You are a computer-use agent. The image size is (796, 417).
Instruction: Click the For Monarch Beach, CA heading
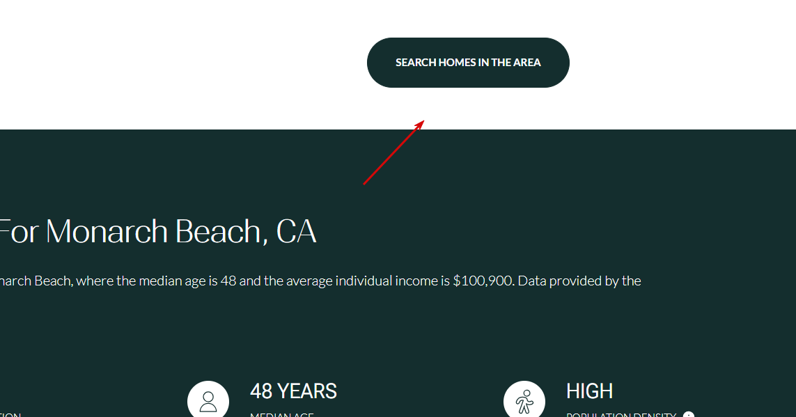click(158, 231)
